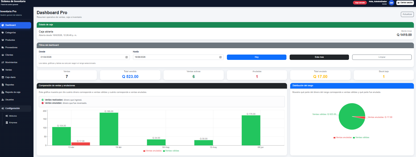
Task: Click the red swatch in pie chart legend
Action: tap(334, 138)
